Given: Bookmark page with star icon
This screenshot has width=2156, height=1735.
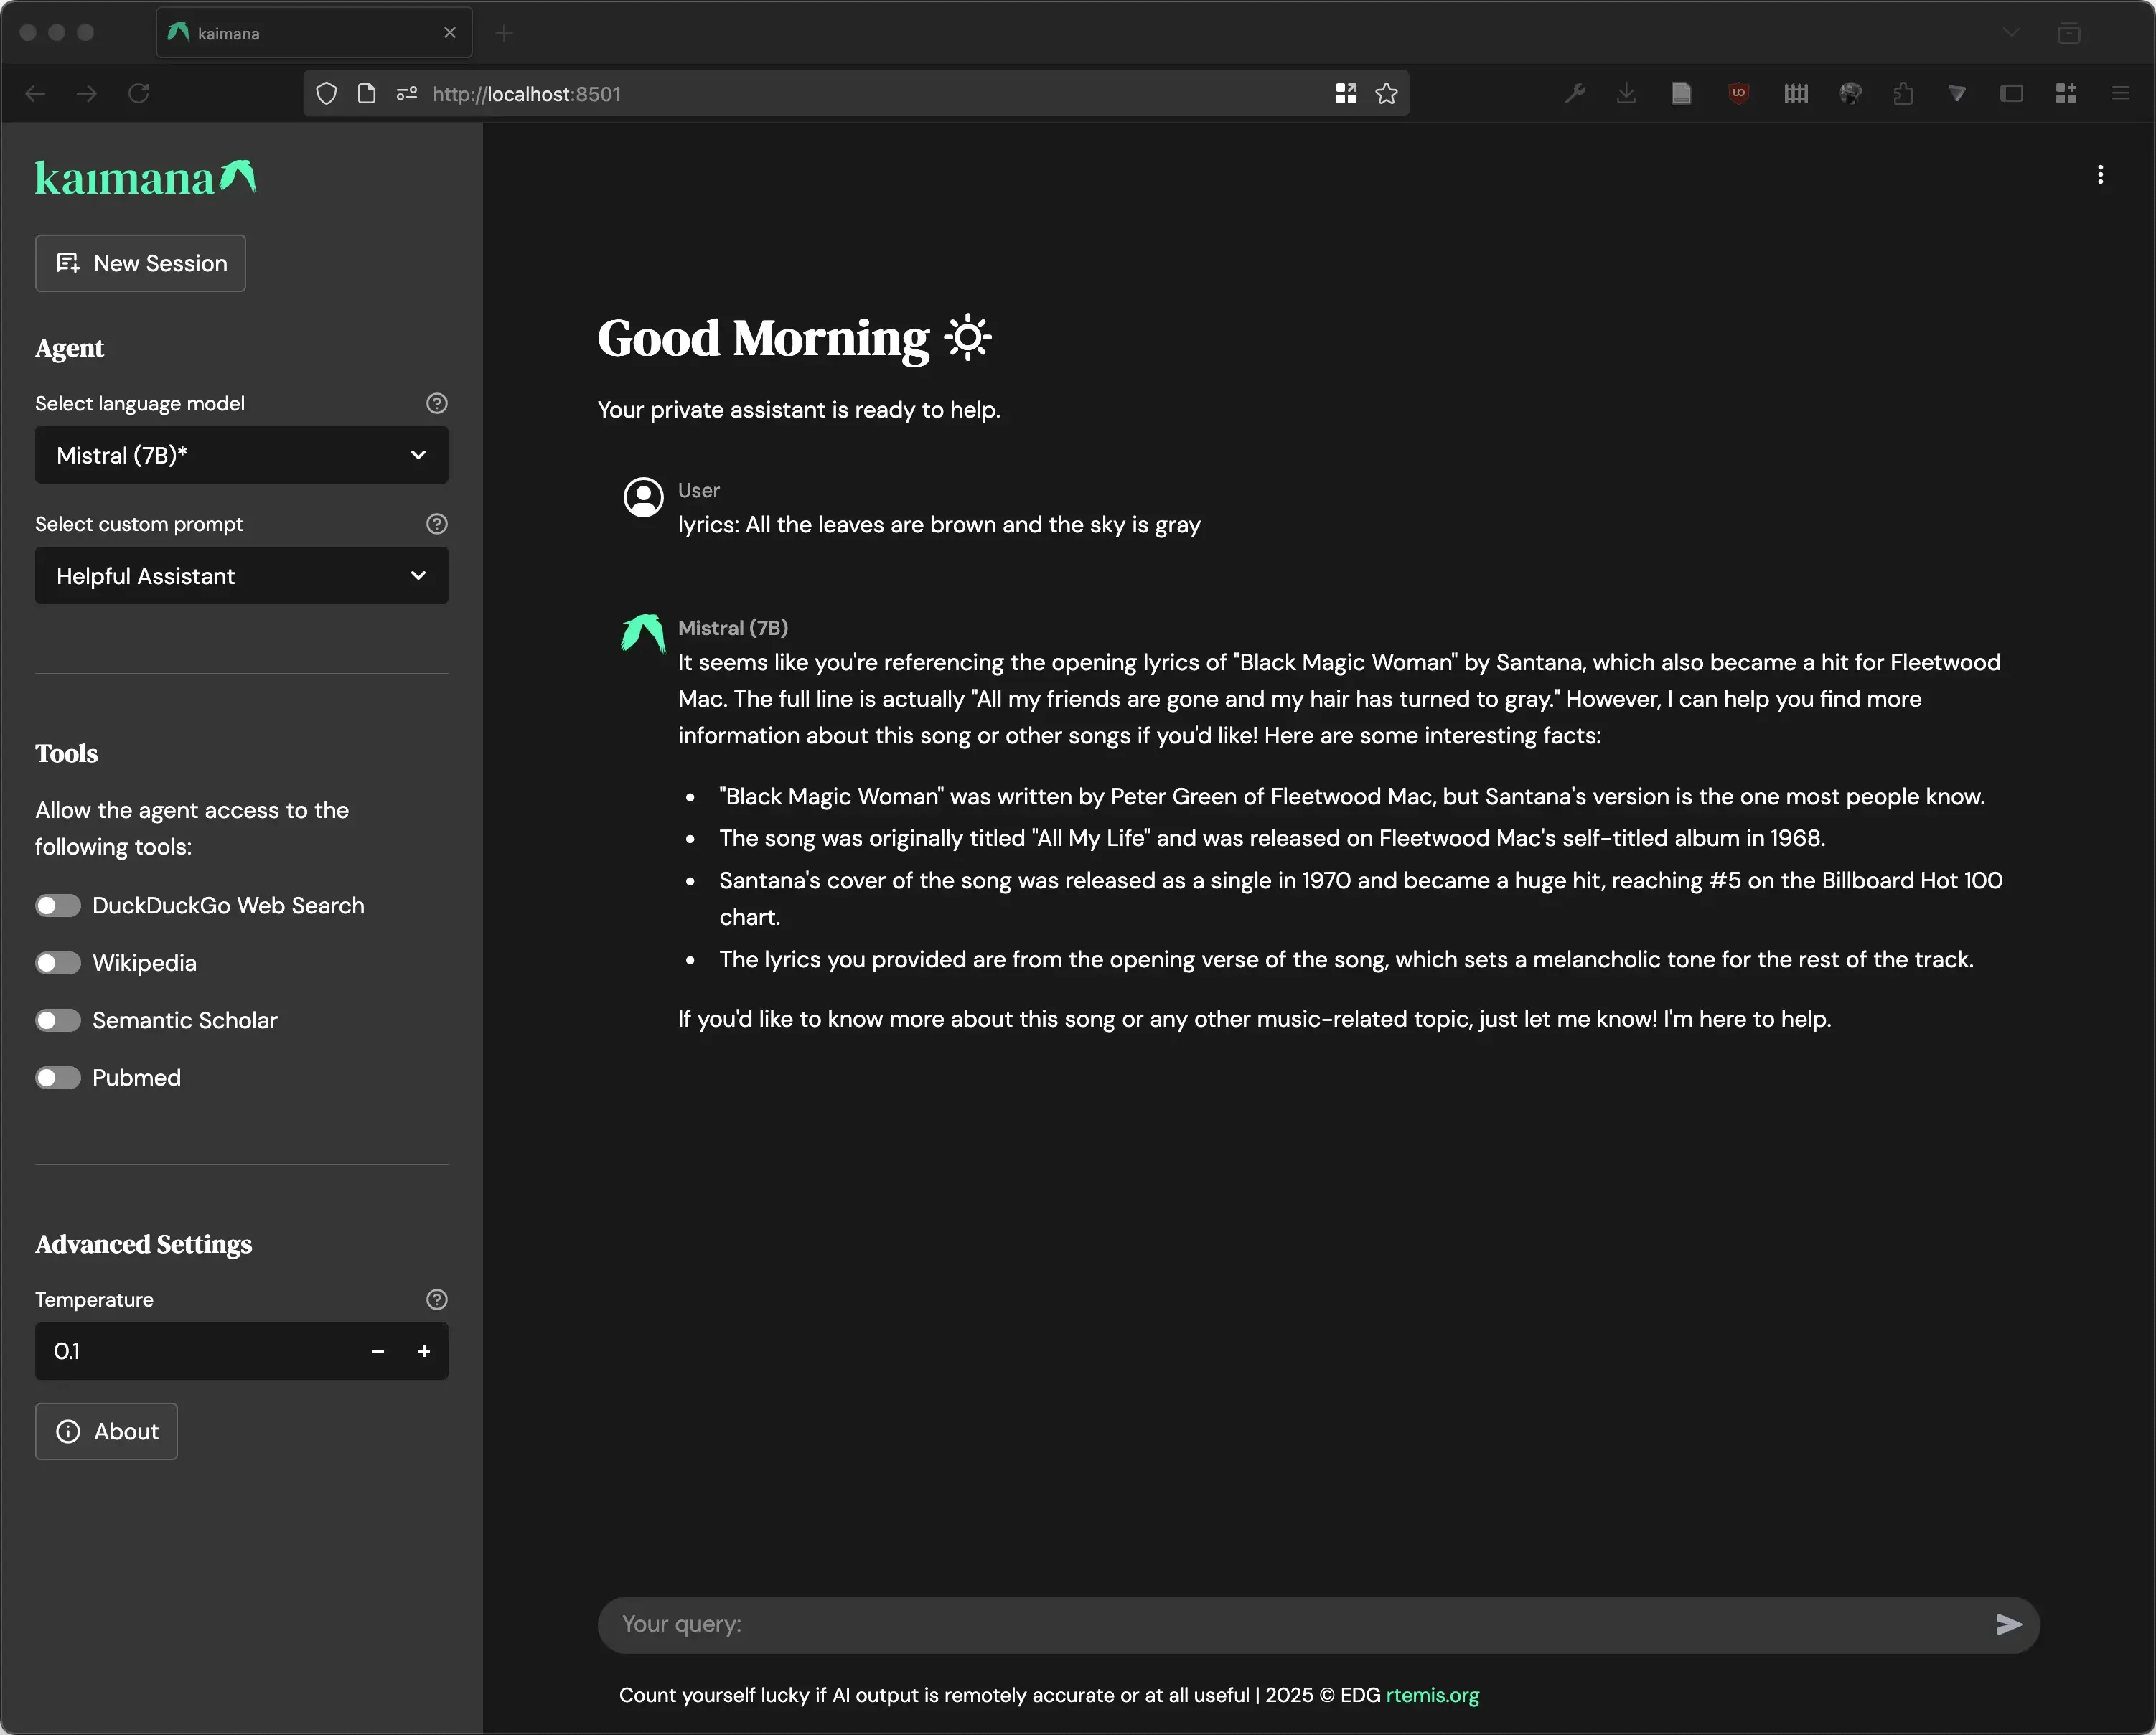Looking at the screenshot, I should [x=1386, y=94].
